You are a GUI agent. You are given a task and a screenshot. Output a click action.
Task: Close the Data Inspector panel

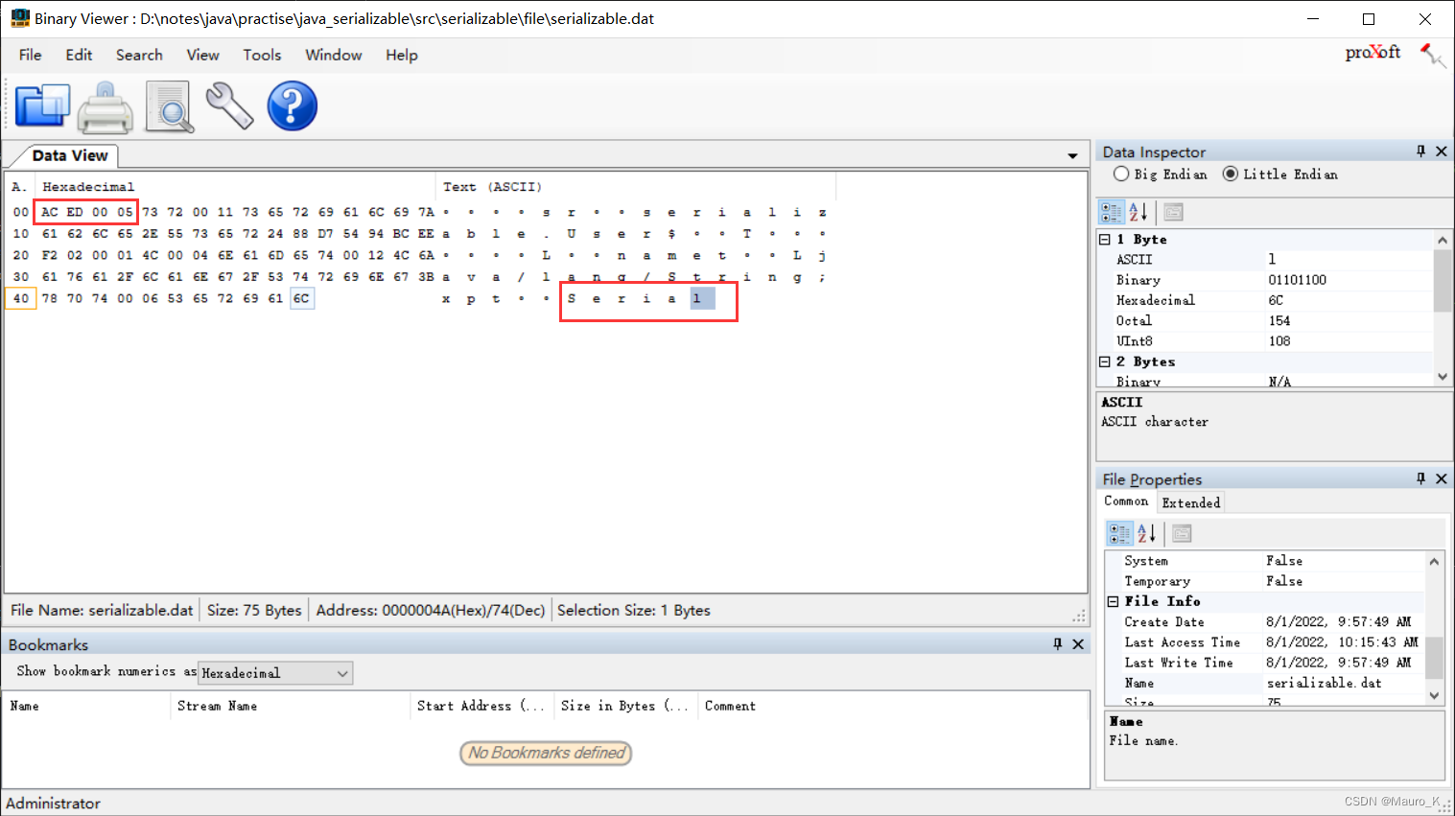(x=1441, y=152)
